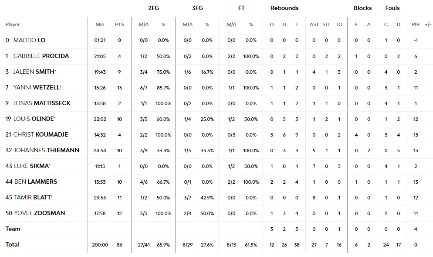Select Louis Olinde's name
This screenshot has height=257, width=433.
pyautogui.click(x=34, y=119)
